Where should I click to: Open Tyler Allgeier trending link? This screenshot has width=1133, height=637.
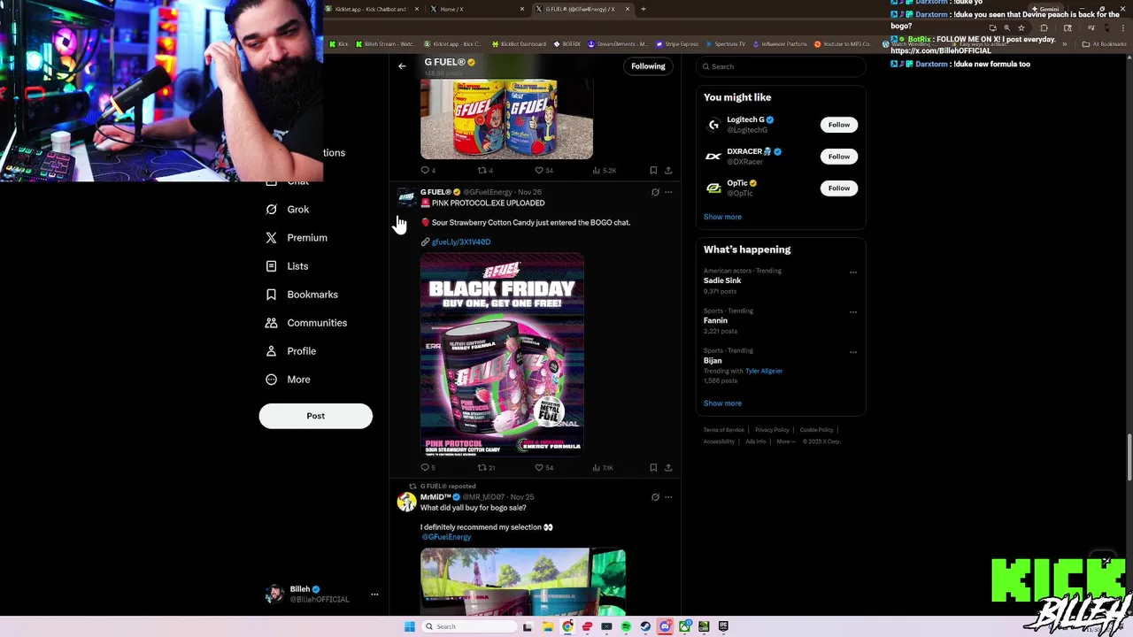(x=764, y=372)
